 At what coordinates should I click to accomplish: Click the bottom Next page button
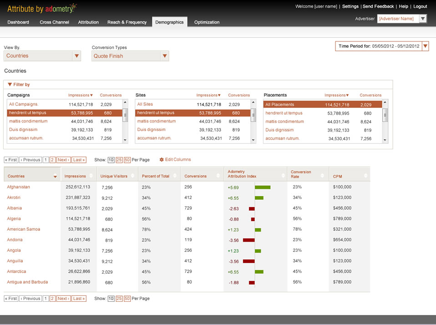(x=63, y=299)
